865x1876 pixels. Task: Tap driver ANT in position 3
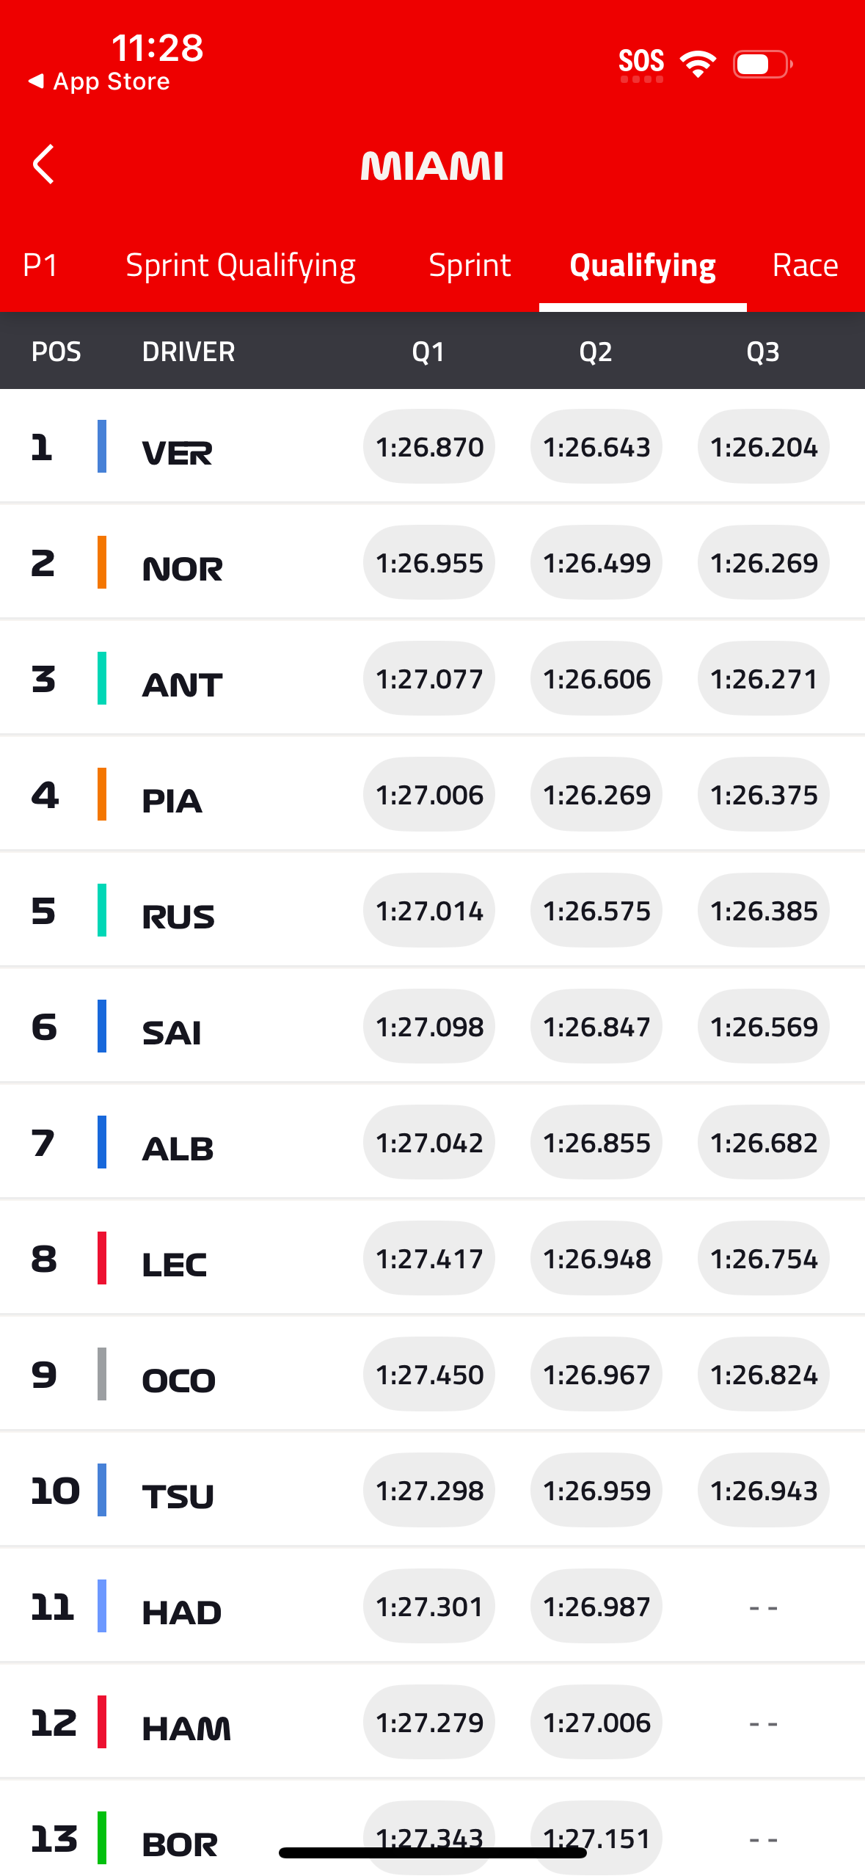(181, 683)
